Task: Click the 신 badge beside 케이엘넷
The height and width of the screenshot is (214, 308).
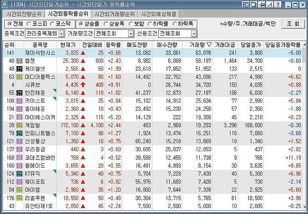Action: click(x=19, y=69)
